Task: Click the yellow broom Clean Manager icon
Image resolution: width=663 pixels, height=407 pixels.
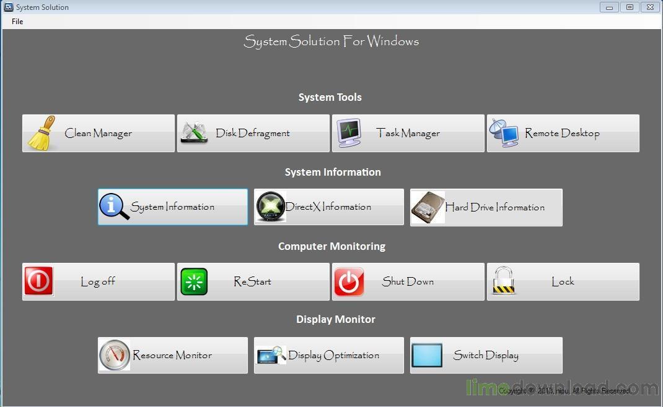Action: (42, 133)
